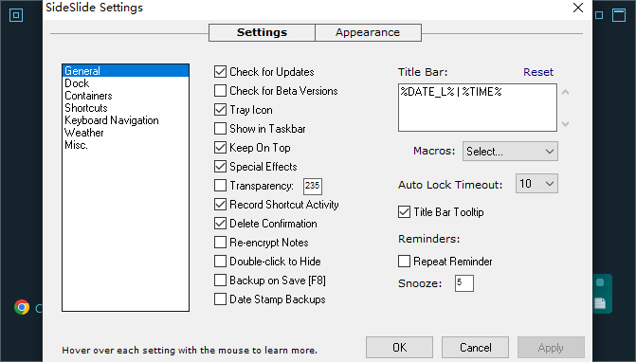Uncheck Check for Updates
The image size is (636, 362).
click(x=220, y=72)
